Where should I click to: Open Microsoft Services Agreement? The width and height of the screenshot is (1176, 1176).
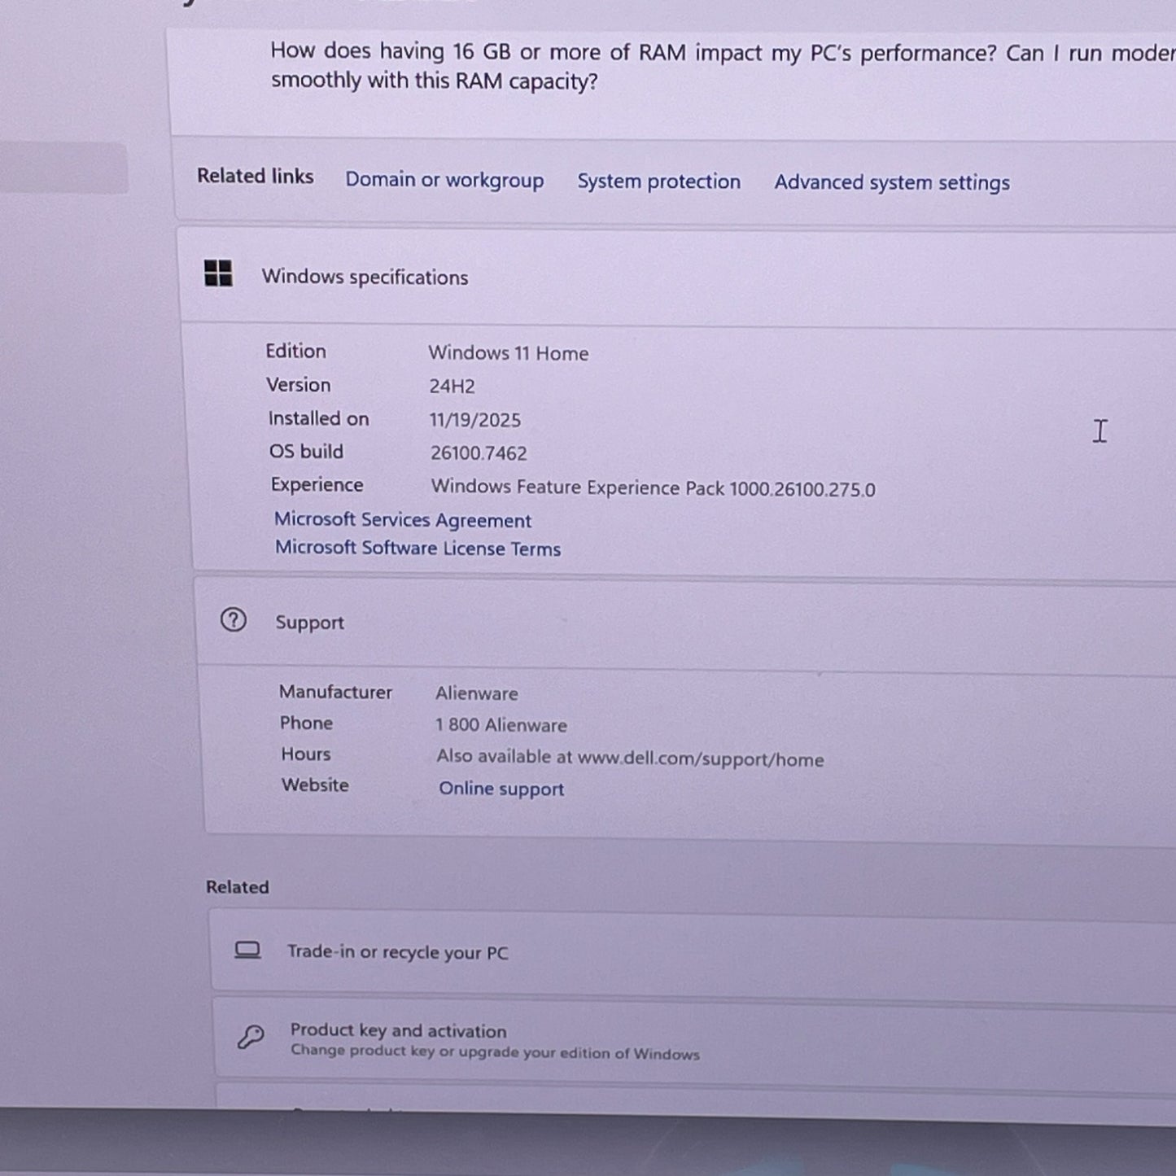(x=402, y=520)
